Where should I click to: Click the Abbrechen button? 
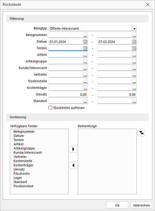[x=141, y=205]
